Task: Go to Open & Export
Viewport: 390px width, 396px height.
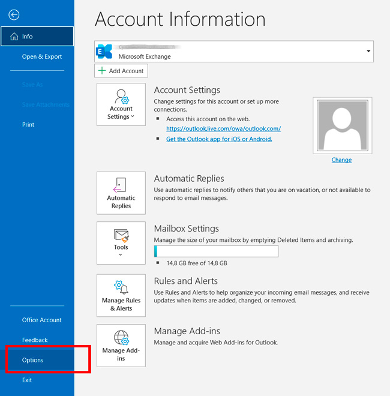Action: tap(42, 56)
